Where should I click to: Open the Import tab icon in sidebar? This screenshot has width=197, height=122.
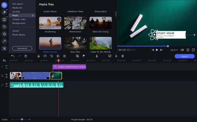pyautogui.click(x=4, y=5)
